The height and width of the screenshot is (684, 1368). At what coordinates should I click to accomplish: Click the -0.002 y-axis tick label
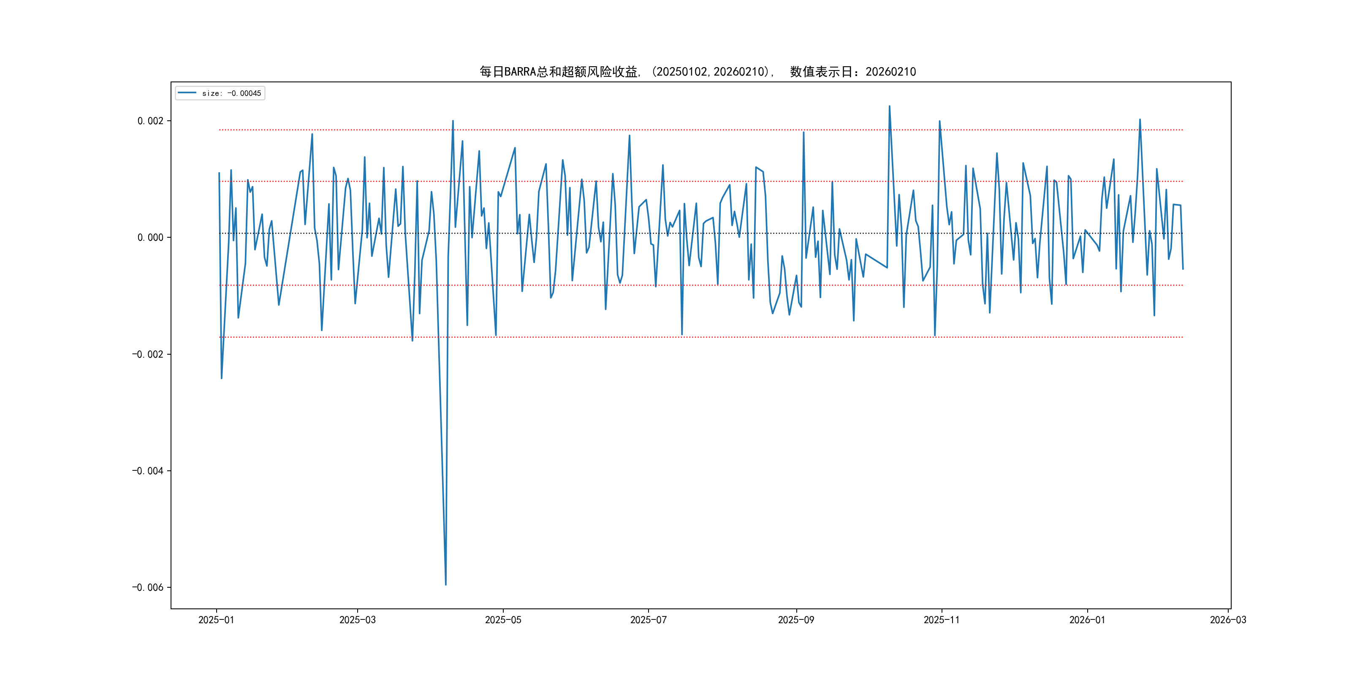[x=148, y=354]
